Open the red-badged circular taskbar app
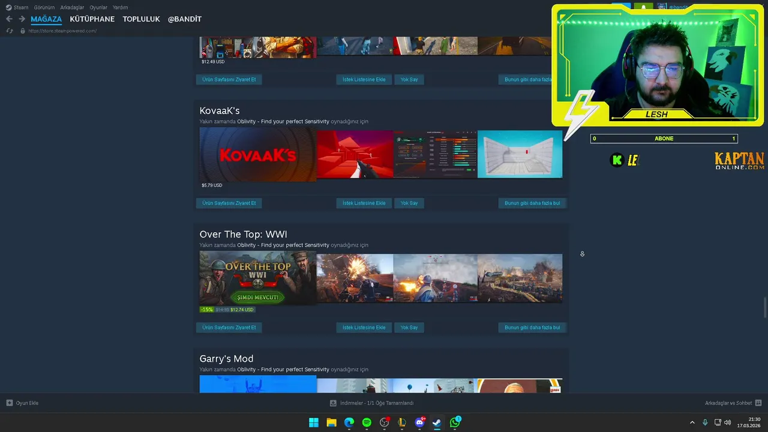This screenshot has height=432, width=768. click(385, 422)
